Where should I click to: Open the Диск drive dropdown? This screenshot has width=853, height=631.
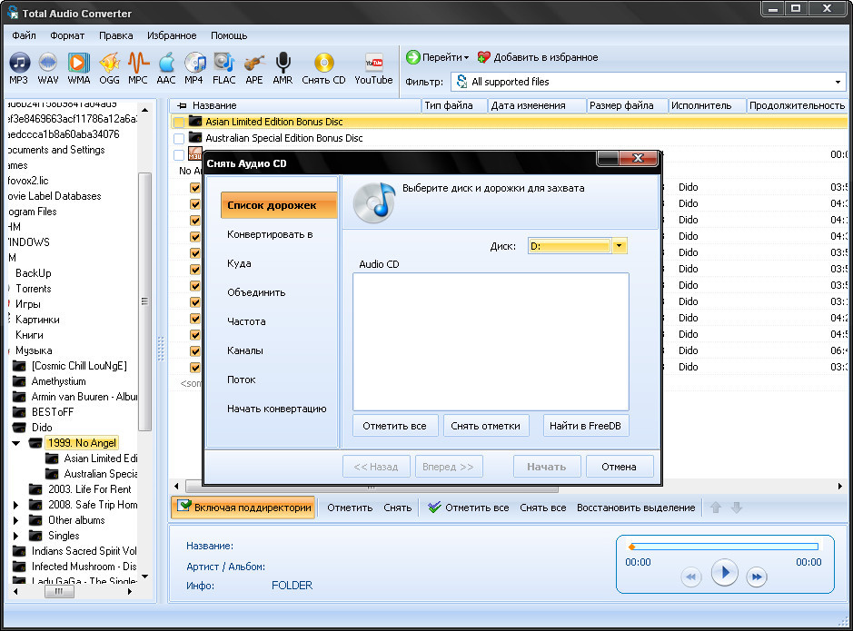[620, 246]
